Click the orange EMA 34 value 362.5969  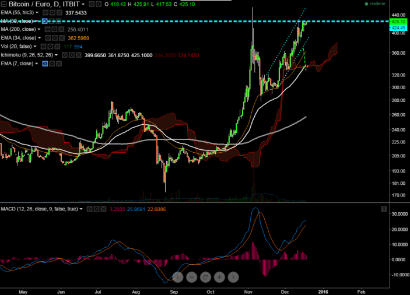tap(79, 38)
